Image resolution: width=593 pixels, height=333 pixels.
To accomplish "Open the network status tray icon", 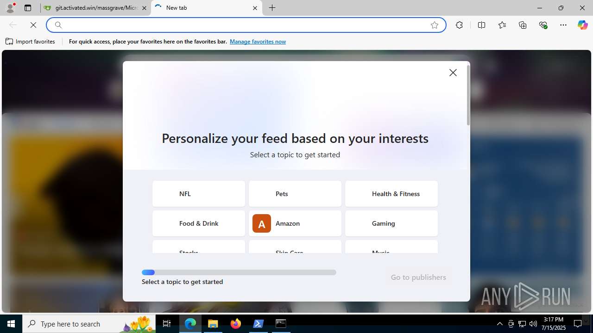I will pos(522,324).
